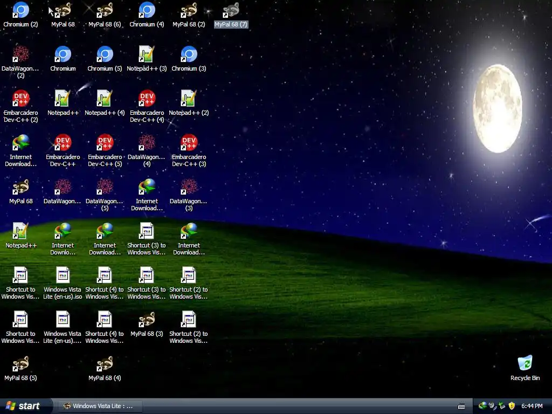Viewport: 552px width, 414px height.
Task: Click the Chromium (4) desktop icon
Action: (x=147, y=15)
